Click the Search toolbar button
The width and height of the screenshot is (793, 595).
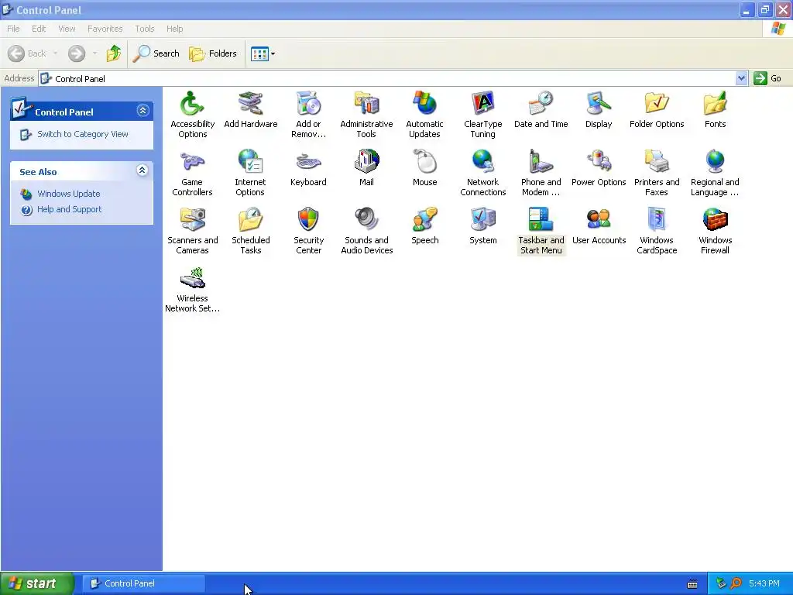(x=156, y=53)
